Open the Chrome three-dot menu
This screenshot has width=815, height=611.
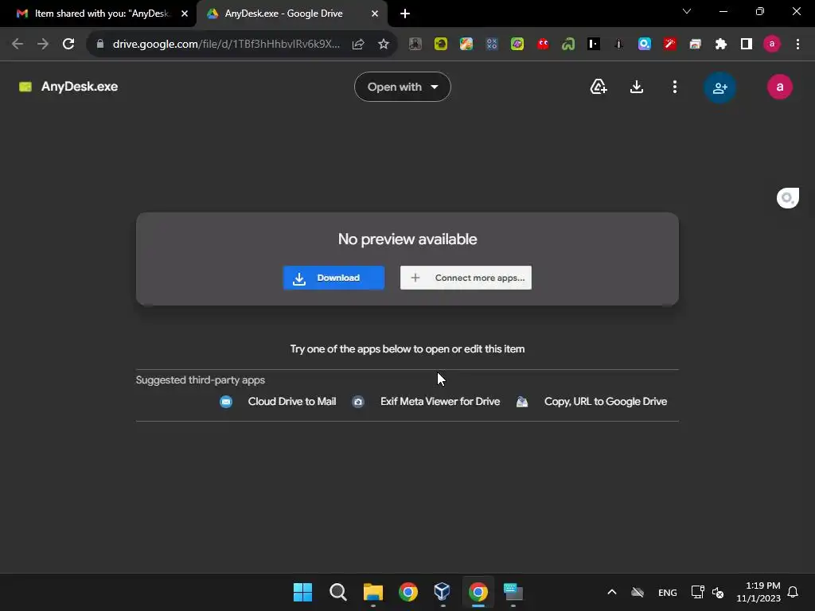(x=797, y=45)
